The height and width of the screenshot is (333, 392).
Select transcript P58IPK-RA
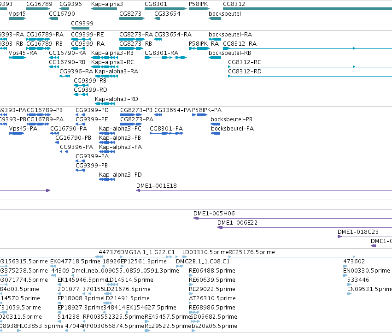(204, 43)
